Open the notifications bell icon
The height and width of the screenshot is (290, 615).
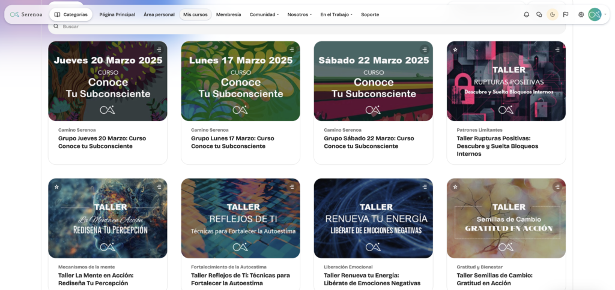(x=526, y=14)
